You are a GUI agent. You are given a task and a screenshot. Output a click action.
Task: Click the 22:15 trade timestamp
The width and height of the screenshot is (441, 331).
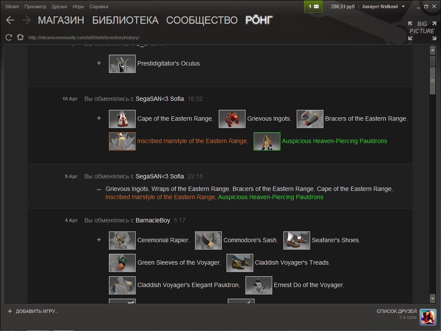(195, 176)
